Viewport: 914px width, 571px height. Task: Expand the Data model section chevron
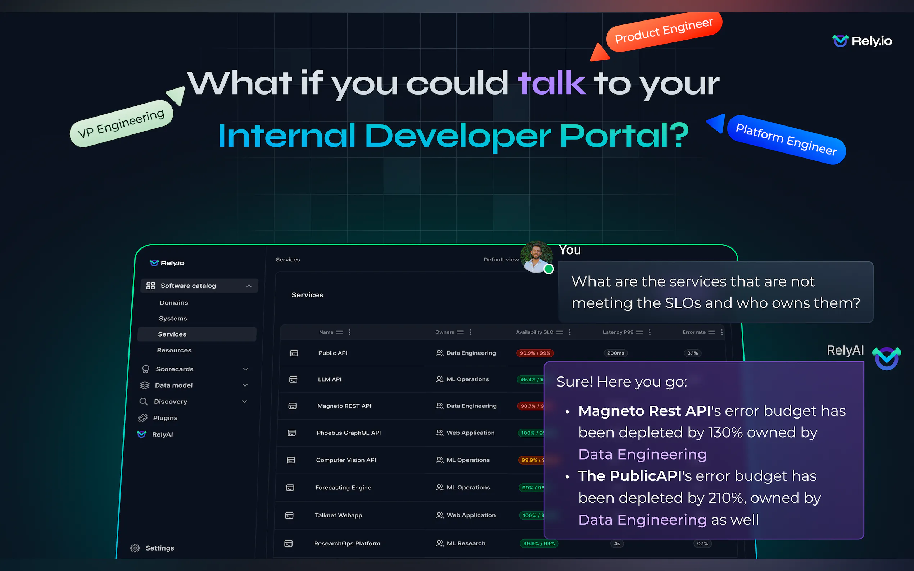pyautogui.click(x=245, y=385)
